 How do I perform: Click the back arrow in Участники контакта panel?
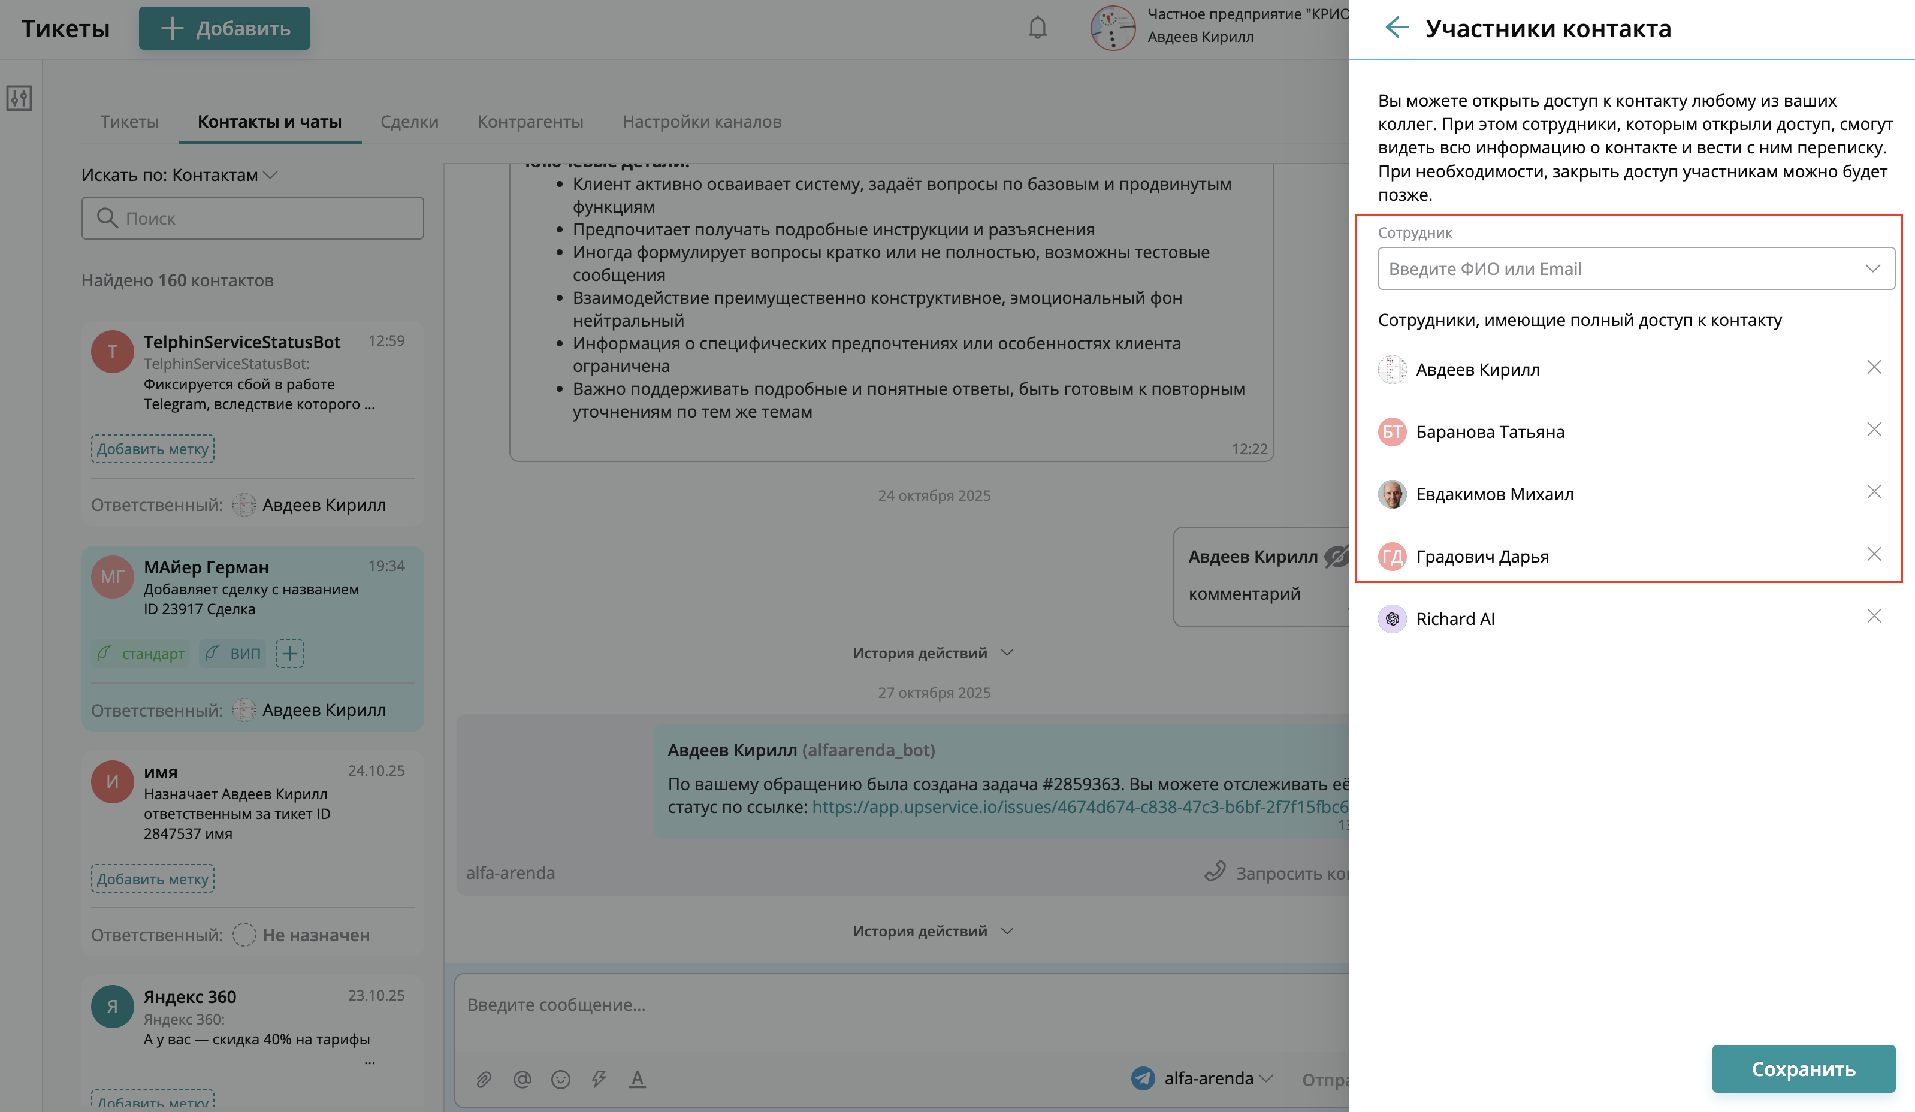(1397, 28)
